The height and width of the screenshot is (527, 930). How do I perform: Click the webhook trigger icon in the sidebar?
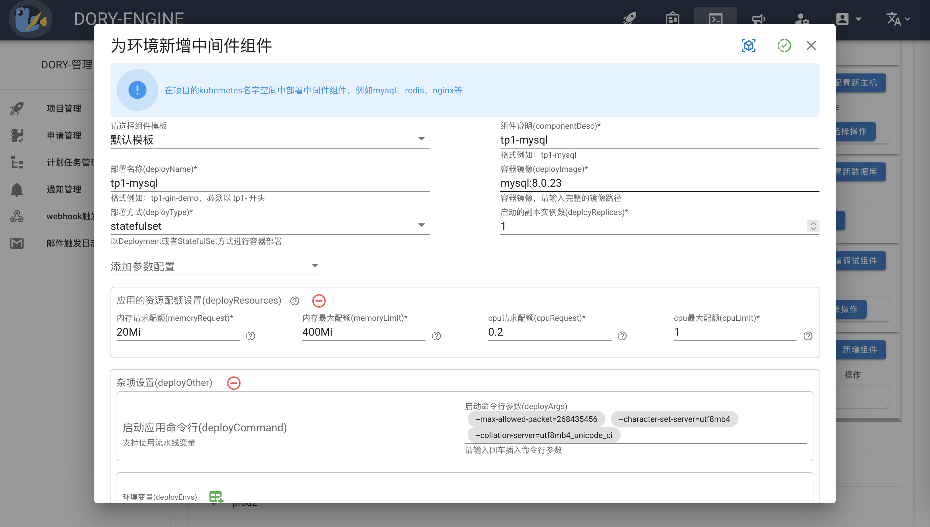click(17, 216)
